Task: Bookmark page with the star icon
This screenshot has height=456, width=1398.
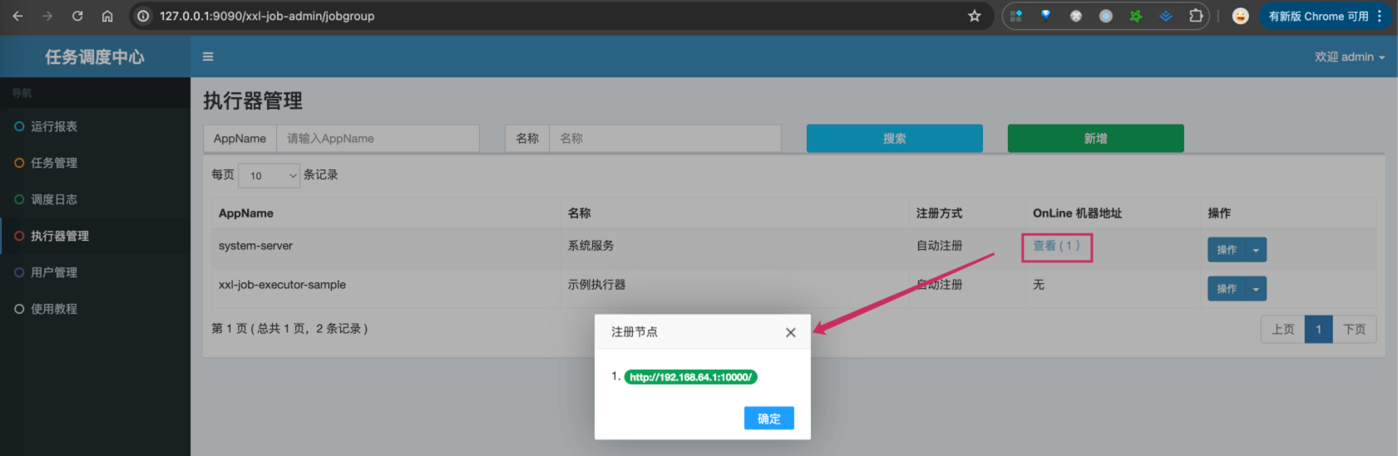Action: [974, 16]
